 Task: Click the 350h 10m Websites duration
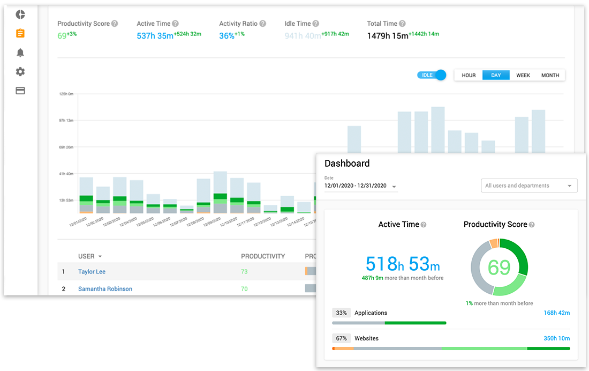point(557,338)
